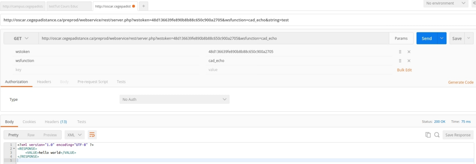Delete the wstoken parameter row
The width and height of the screenshot is (476, 164).
point(409,52)
